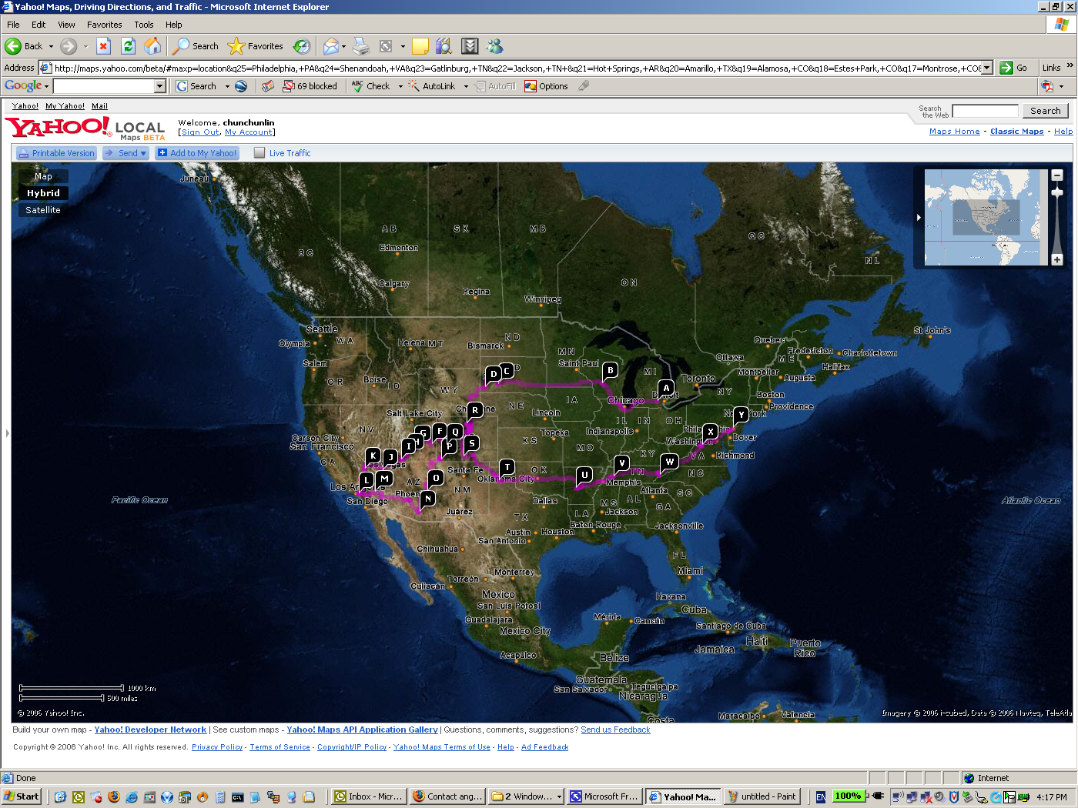Viewport: 1078px width, 808px height.
Task: Click the Maps Home link
Action: 954,132
